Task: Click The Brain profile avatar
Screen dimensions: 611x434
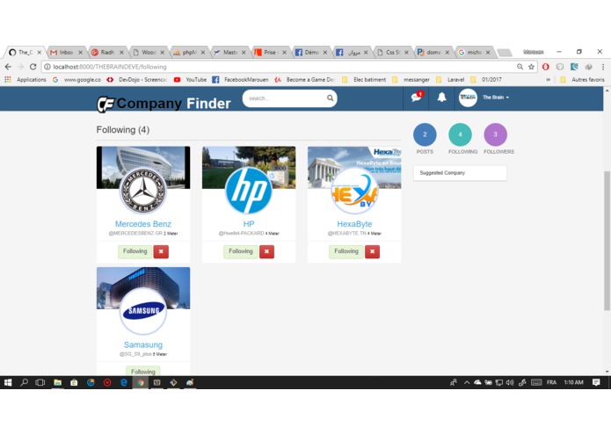Action: click(x=468, y=98)
